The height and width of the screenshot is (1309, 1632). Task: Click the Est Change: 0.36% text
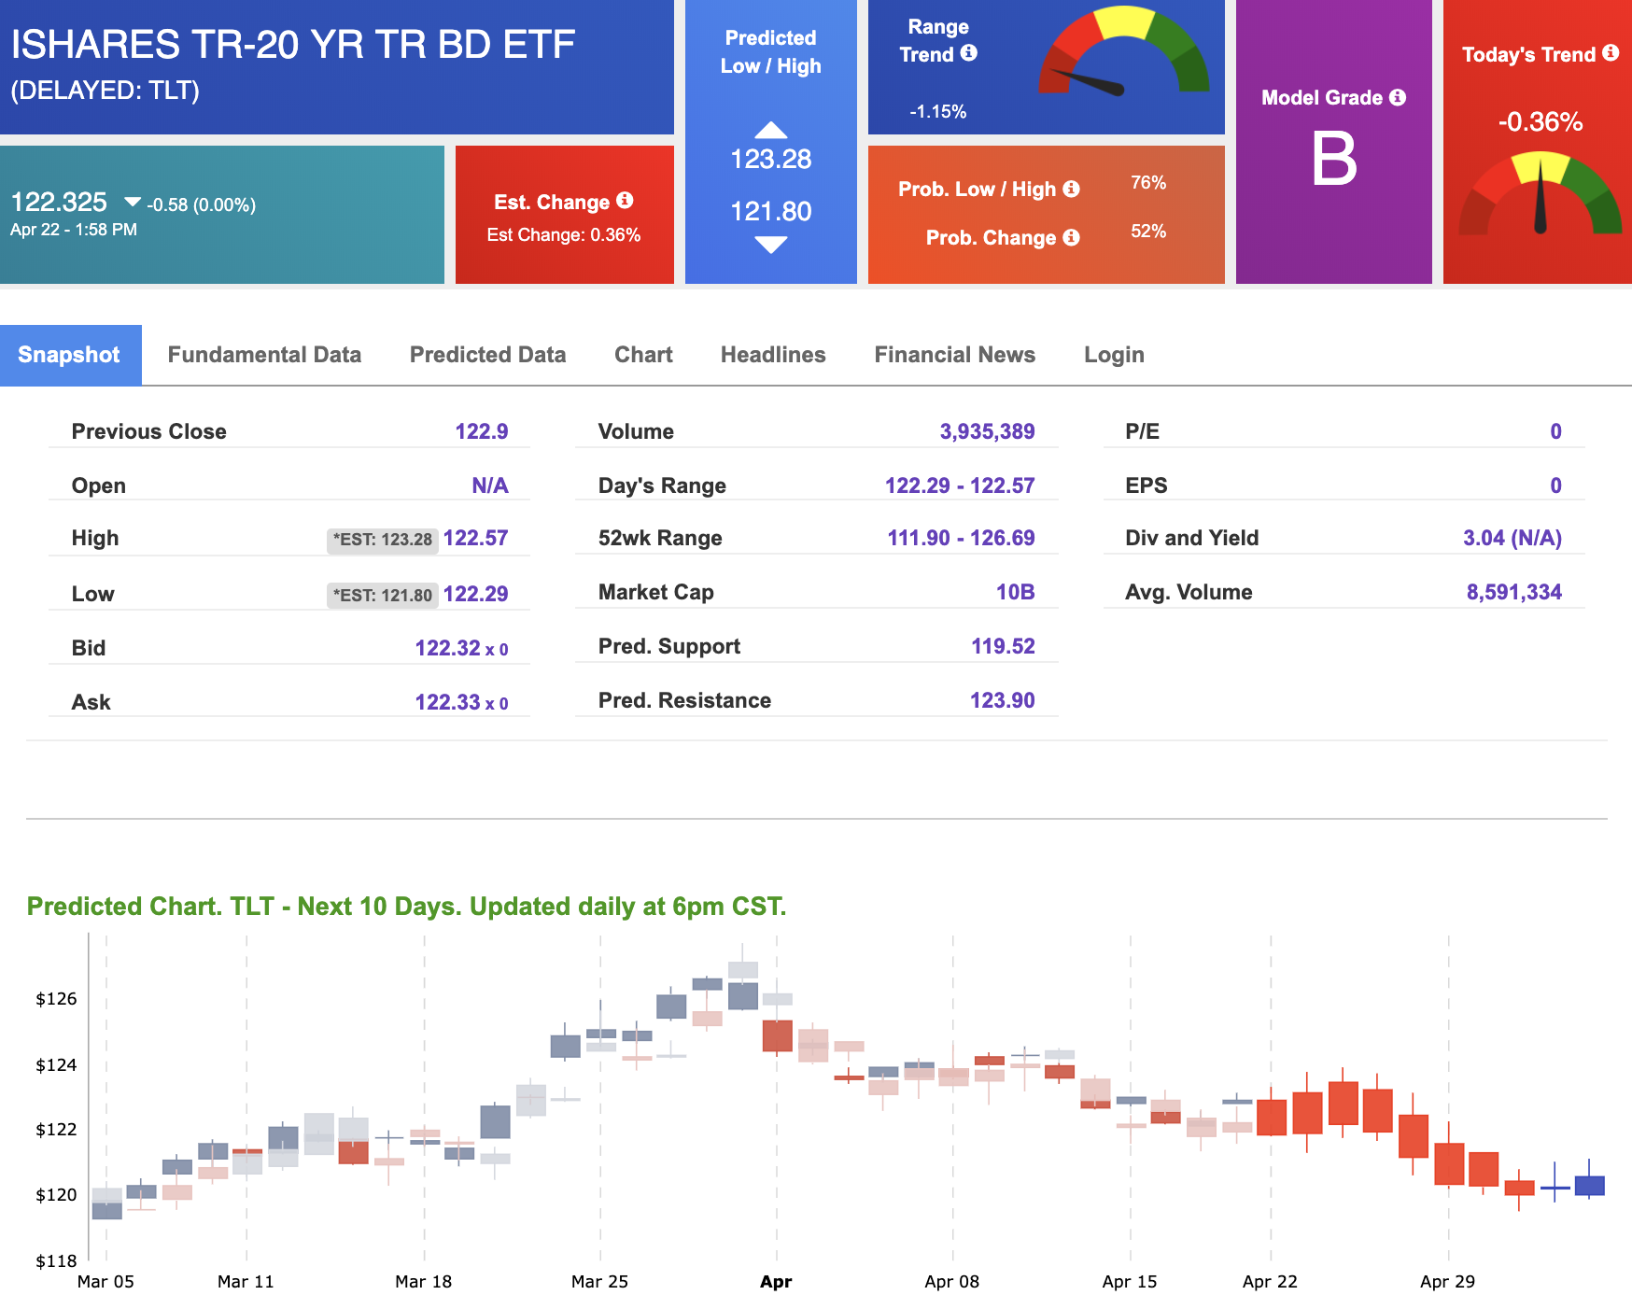point(564,235)
